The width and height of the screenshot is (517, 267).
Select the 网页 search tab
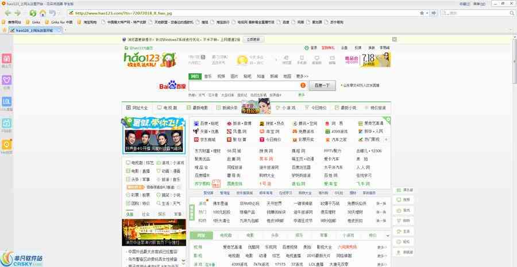(195, 76)
